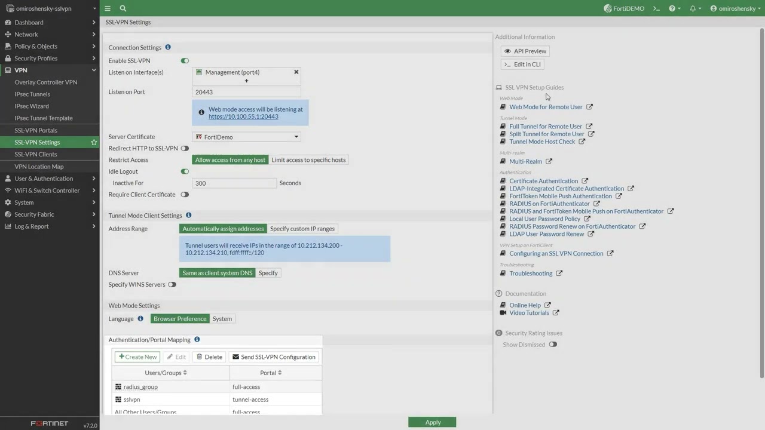Select Specify DNS Server option
Viewport: 765px width, 430px height.
coord(268,273)
